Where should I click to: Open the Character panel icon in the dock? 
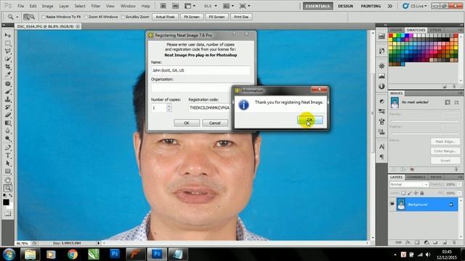click(x=381, y=146)
